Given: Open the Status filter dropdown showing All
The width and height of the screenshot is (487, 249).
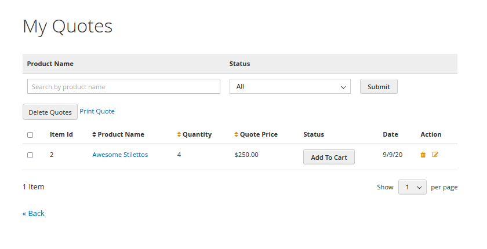Looking at the screenshot, I should coord(290,86).
